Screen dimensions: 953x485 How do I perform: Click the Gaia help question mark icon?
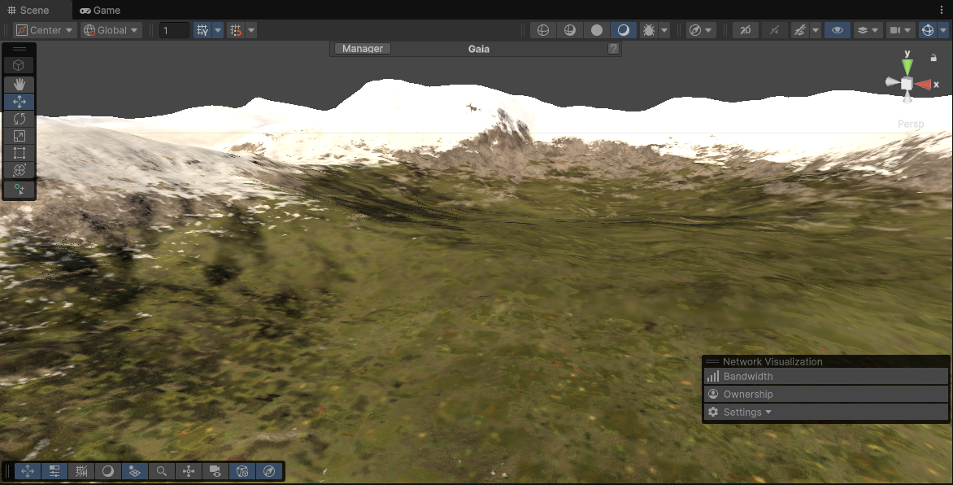(x=613, y=49)
